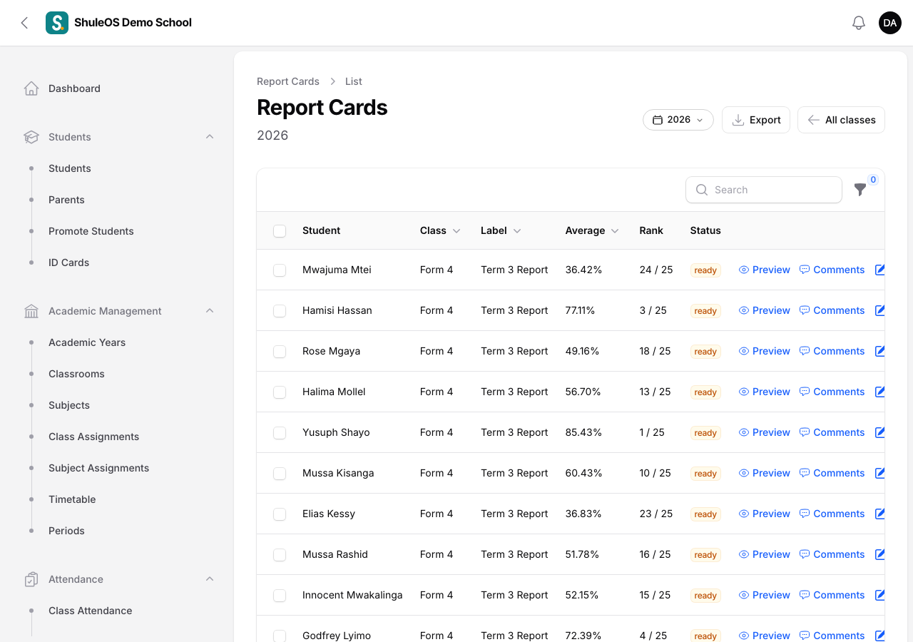The image size is (913, 642).
Task: Click the back arrow in header
Action: pos(24,23)
